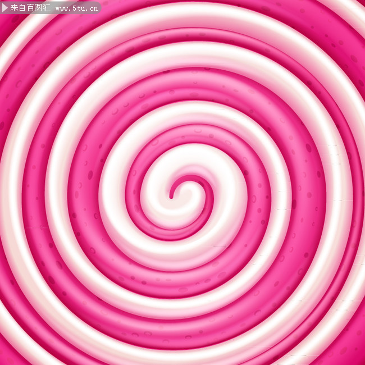This screenshot has width=365, height=365.
Task: Click the white play triangle in watermark
Action: click(x=4, y=8)
